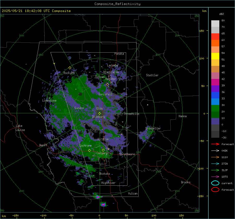
Task: Click the red forecast ellipse icon
Action: point(215,190)
